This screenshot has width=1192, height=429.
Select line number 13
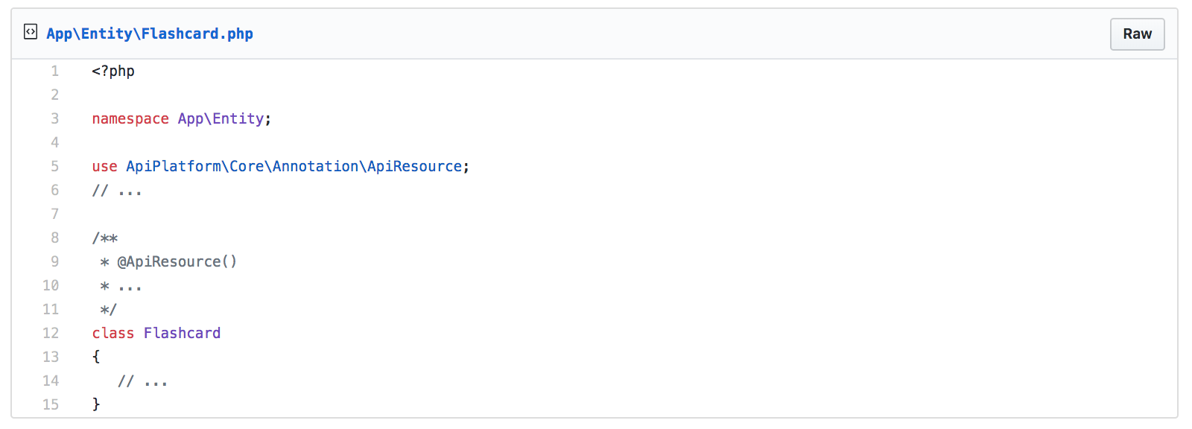pyautogui.click(x=51, y=357)
